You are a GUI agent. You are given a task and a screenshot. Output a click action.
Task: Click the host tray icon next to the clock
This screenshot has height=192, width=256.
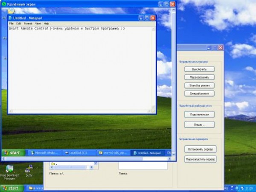(x=242, y=189)
